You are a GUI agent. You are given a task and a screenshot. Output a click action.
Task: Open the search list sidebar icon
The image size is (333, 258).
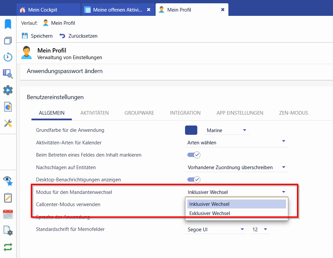[8, 74]
